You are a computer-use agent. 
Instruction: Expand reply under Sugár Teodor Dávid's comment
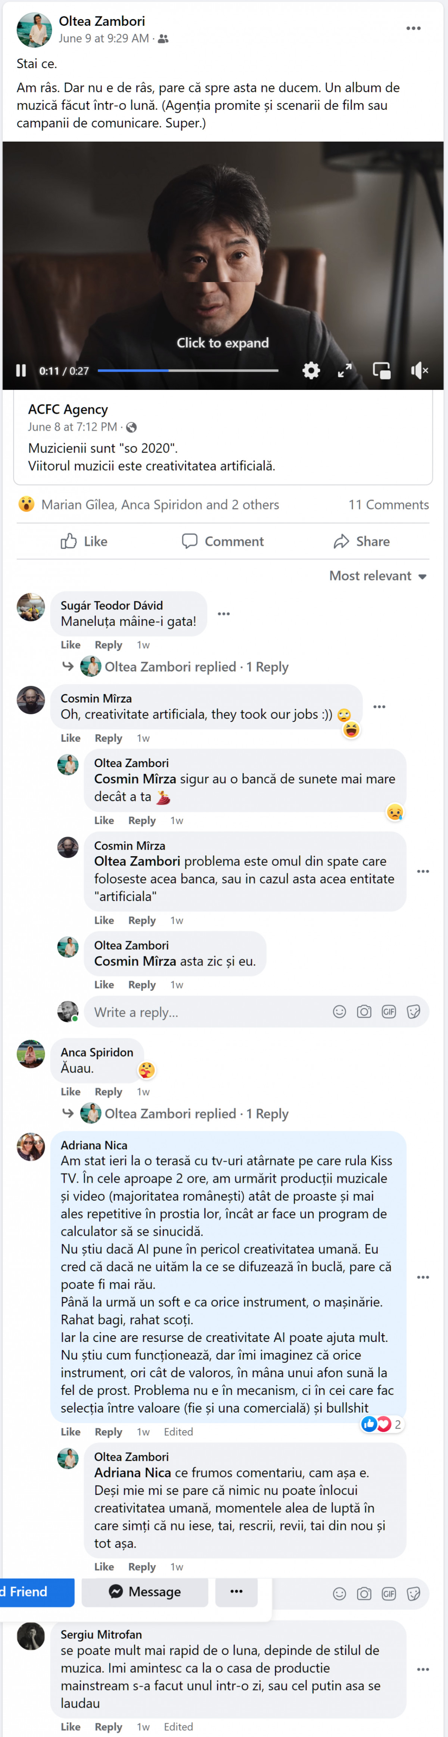(196, 667)
